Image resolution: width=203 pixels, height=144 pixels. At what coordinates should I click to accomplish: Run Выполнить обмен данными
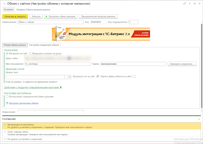pos(61,16)
